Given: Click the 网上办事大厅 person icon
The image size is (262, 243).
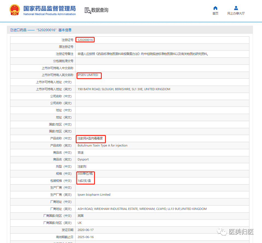Looking at the screenshot, I should (236, 8).
